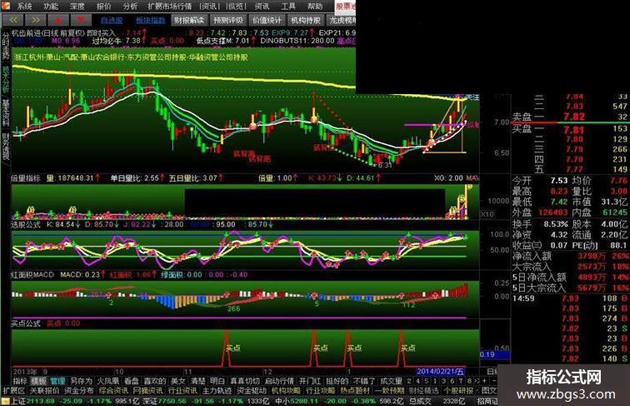
Task: Select the 主力轨迹 bottom tab
Action: pos(217,390)
